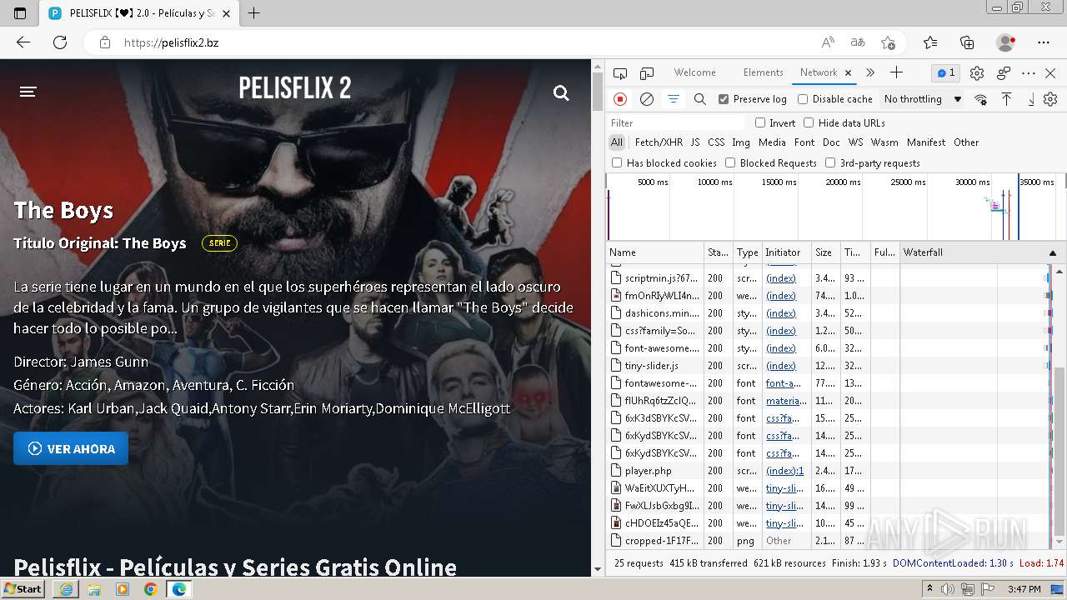Enable Disable cache checkbox
The image size is (1067, 600).
point(803,99)
